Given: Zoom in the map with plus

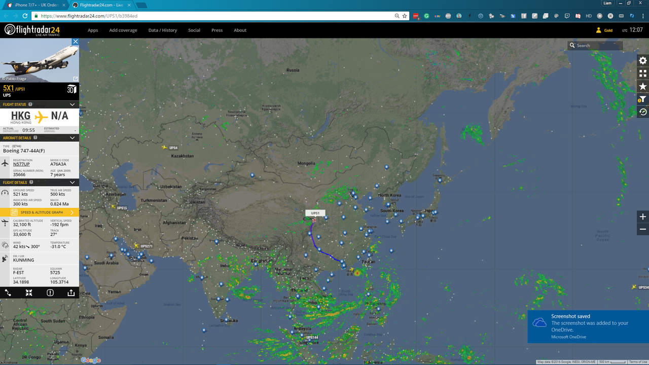Looking at the screenshot, I should 643,216.
